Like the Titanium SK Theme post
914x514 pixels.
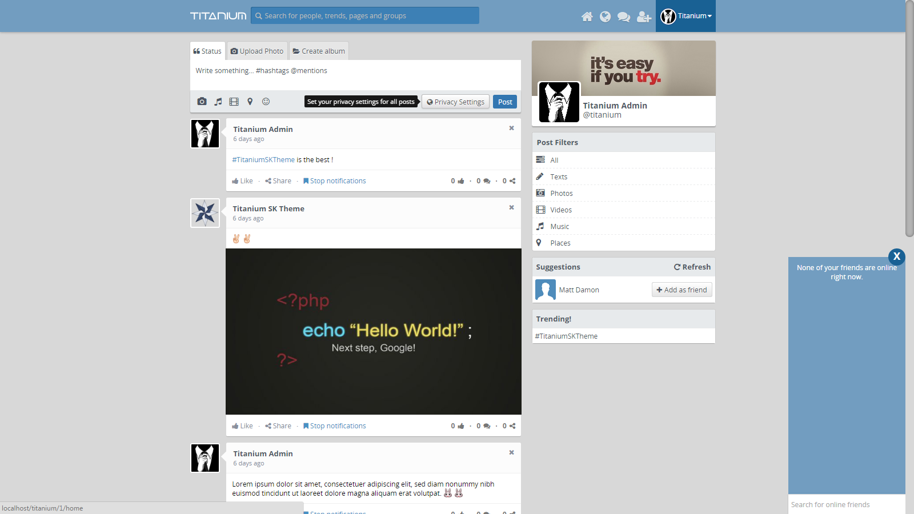(242, 426)
